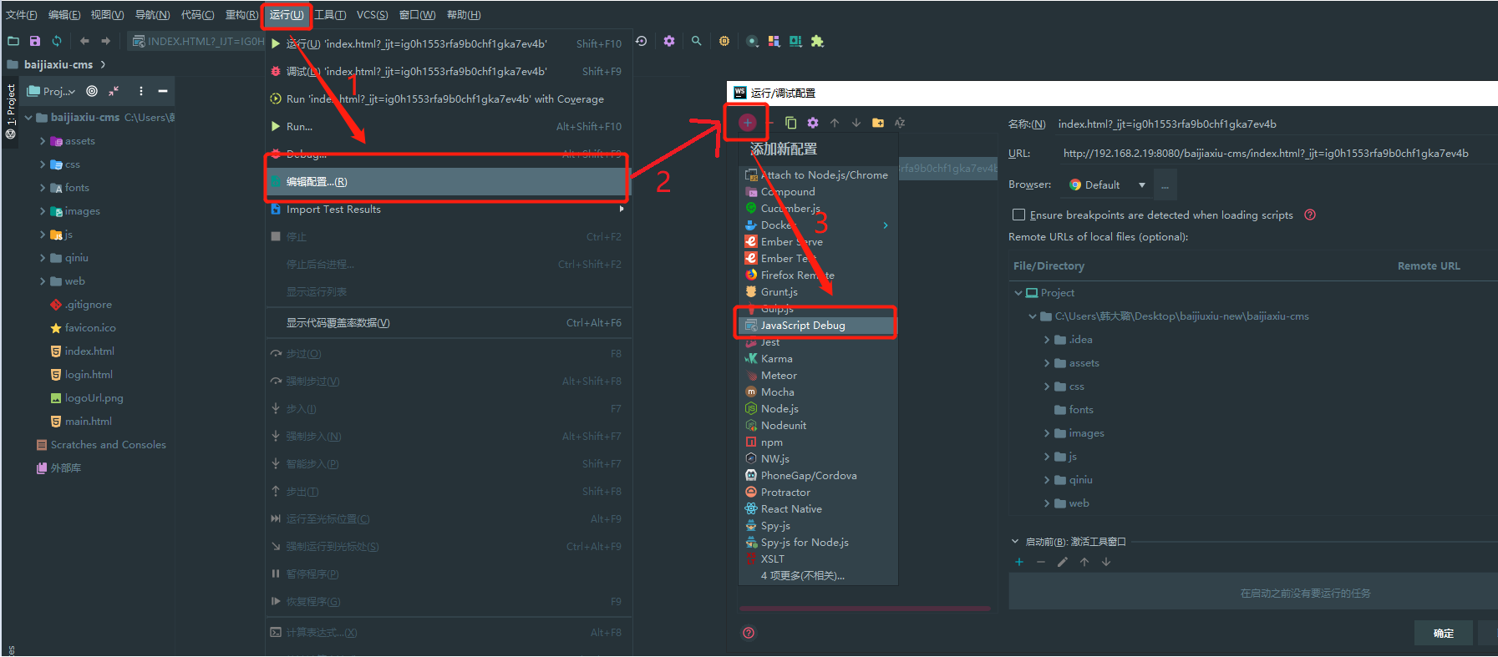Select Run... entry in Run menu
Screen dimensions: 1498x657
tap(447, 127)
